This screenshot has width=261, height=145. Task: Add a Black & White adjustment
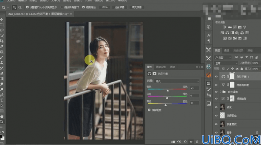[x=232, y=33]
